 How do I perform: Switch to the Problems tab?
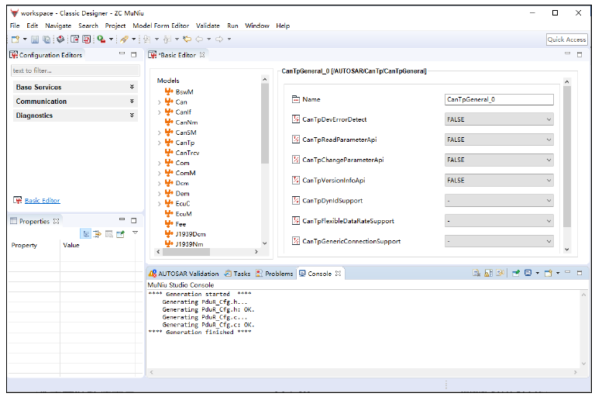click(275, 273)
